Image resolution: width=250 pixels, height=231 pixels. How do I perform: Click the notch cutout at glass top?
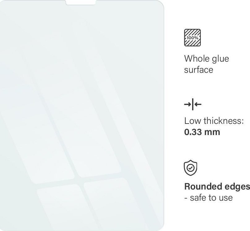(81, 2)
